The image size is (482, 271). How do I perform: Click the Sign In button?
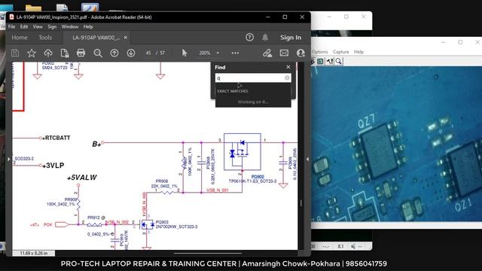tap(291, 38)
